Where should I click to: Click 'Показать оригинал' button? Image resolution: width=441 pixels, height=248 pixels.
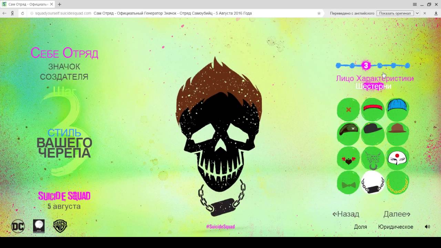pyautogui.click(x=395, y=13)
